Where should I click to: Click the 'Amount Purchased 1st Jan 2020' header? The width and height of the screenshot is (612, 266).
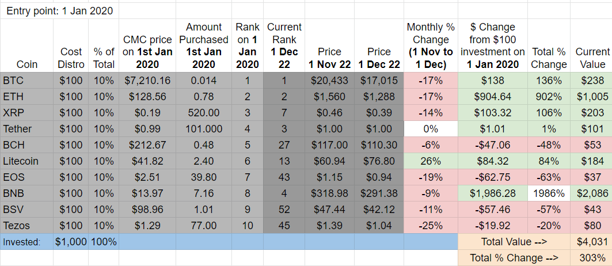coord(203,45)
